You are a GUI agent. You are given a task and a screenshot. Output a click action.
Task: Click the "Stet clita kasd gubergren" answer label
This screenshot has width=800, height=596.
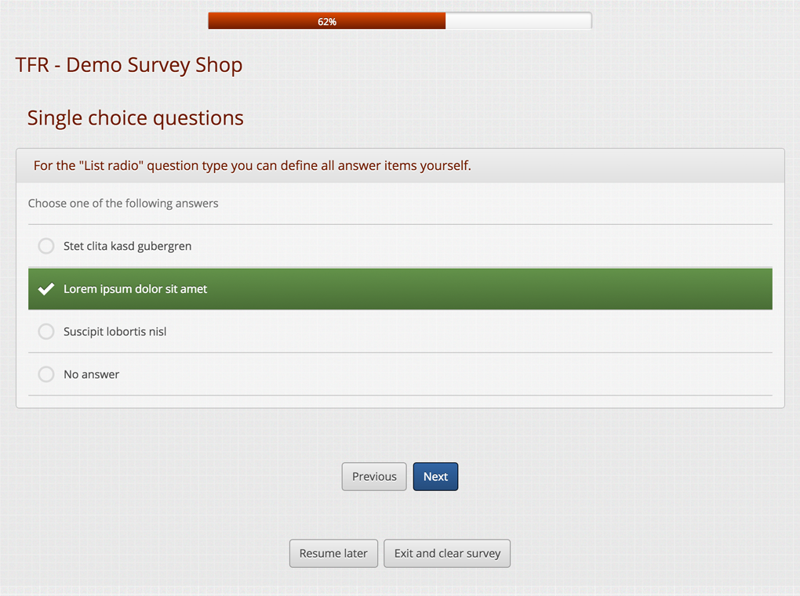[x=127, y=246]
